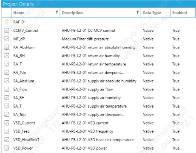Click description 'AHU-PB-L2-01 CC MCV control'
Viewport: 196px width, 153px height.
88,31
